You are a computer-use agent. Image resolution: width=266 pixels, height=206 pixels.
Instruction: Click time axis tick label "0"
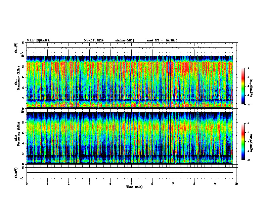pos(27,184)
